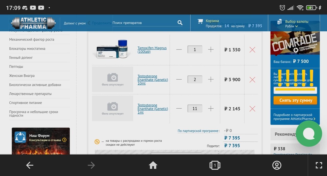Expand the Рубли currency dropdown
This screenshot has height=176, width=327.
(292, 26)
